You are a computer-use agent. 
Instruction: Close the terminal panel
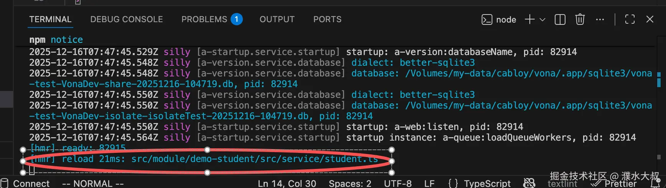[650, 19]
